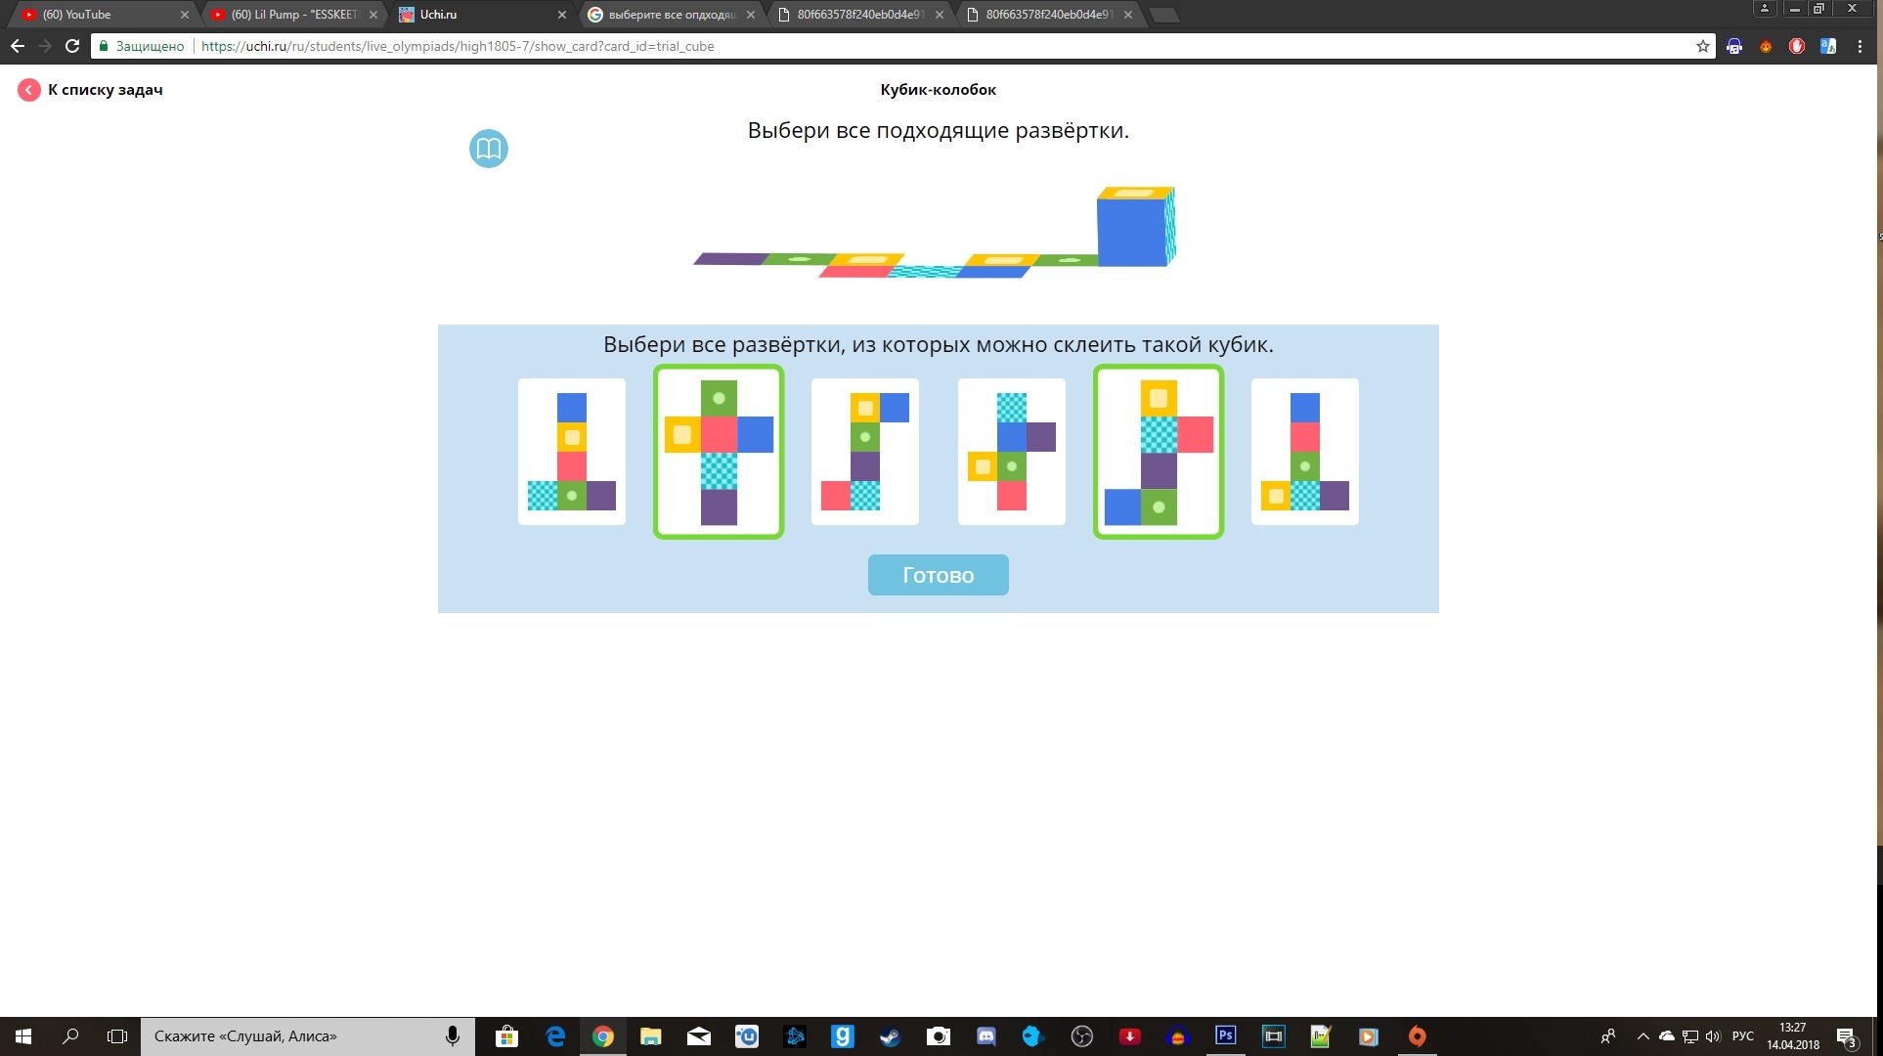Open Task View on the taskbar
The height and width of the screenshot is (1056, 1883).
pyautogui.click(x=117, y=1036)
